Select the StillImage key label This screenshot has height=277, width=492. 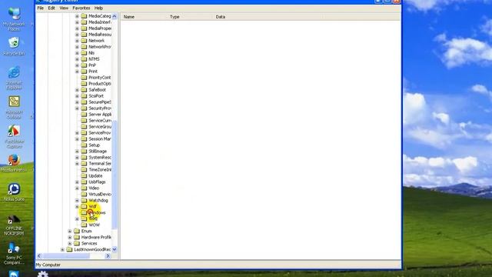click(x=98, y=151)
